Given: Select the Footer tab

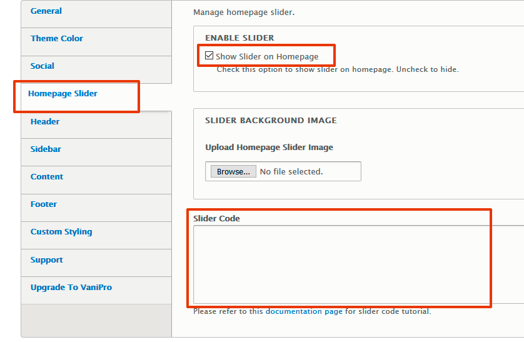Looking at the screenshot, I should point(44,204).
